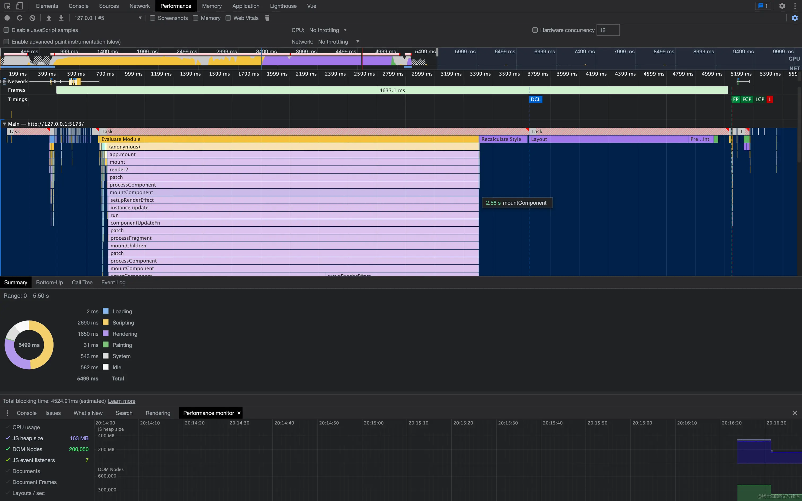Check Enable advanced paint instrumentation
802x501 pixels.
6,42
